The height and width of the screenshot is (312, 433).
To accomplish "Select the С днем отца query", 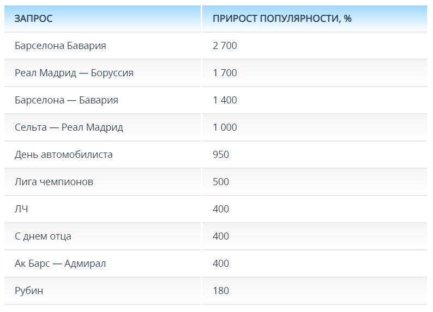I will [43, 236].
